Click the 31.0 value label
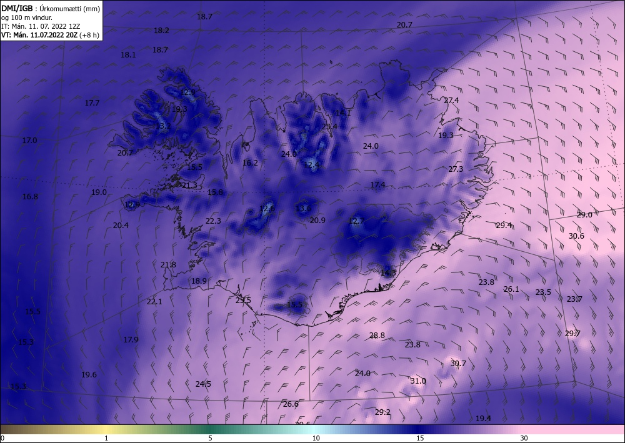This screenshot has height=443, width=625. click(x=418, y=381)
